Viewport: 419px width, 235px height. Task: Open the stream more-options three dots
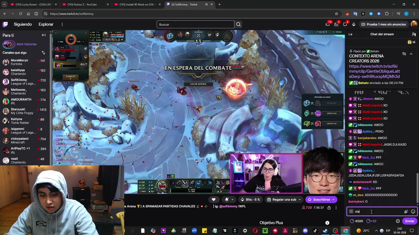point(336,208)
